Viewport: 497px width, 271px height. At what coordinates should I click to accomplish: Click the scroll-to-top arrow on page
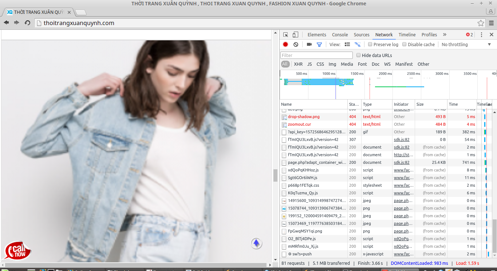click(256, 243)
